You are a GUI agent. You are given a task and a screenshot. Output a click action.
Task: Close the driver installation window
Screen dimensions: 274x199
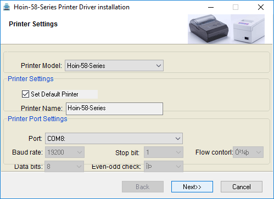261,7
